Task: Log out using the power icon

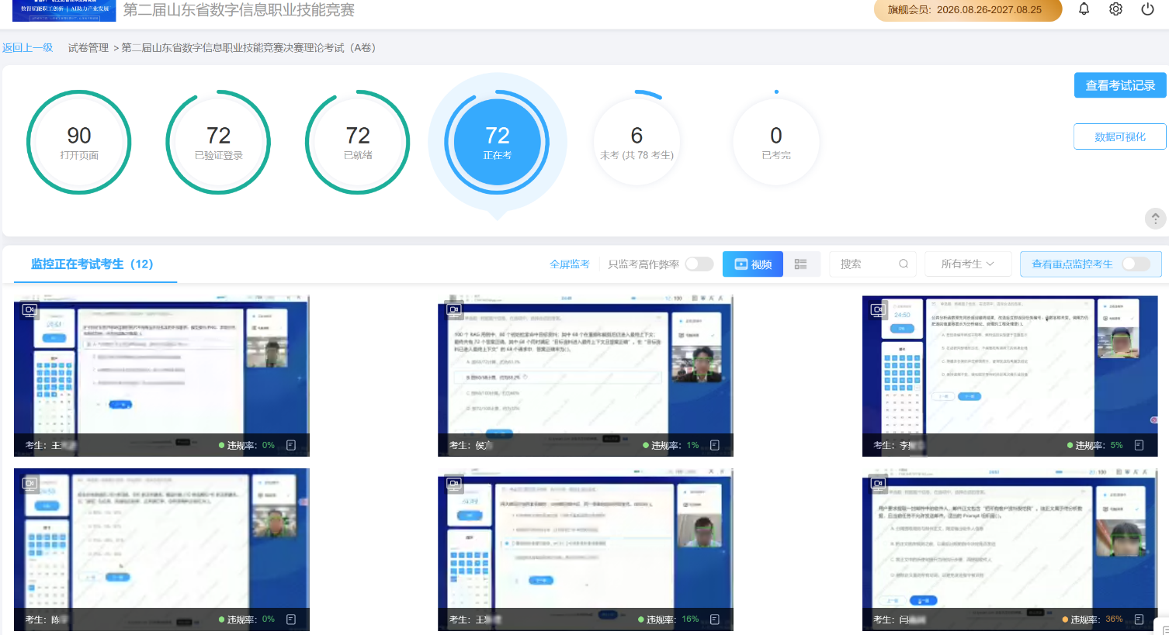Action: [x=1147, y=9]
